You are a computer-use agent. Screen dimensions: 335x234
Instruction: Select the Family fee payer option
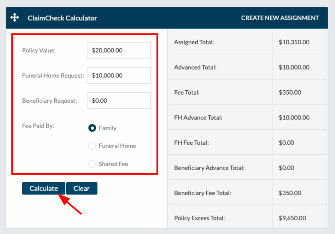[92, 128]
